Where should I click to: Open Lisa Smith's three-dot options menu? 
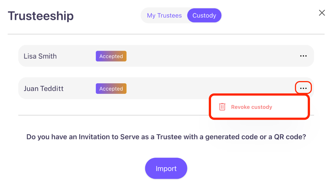[303, 56]
